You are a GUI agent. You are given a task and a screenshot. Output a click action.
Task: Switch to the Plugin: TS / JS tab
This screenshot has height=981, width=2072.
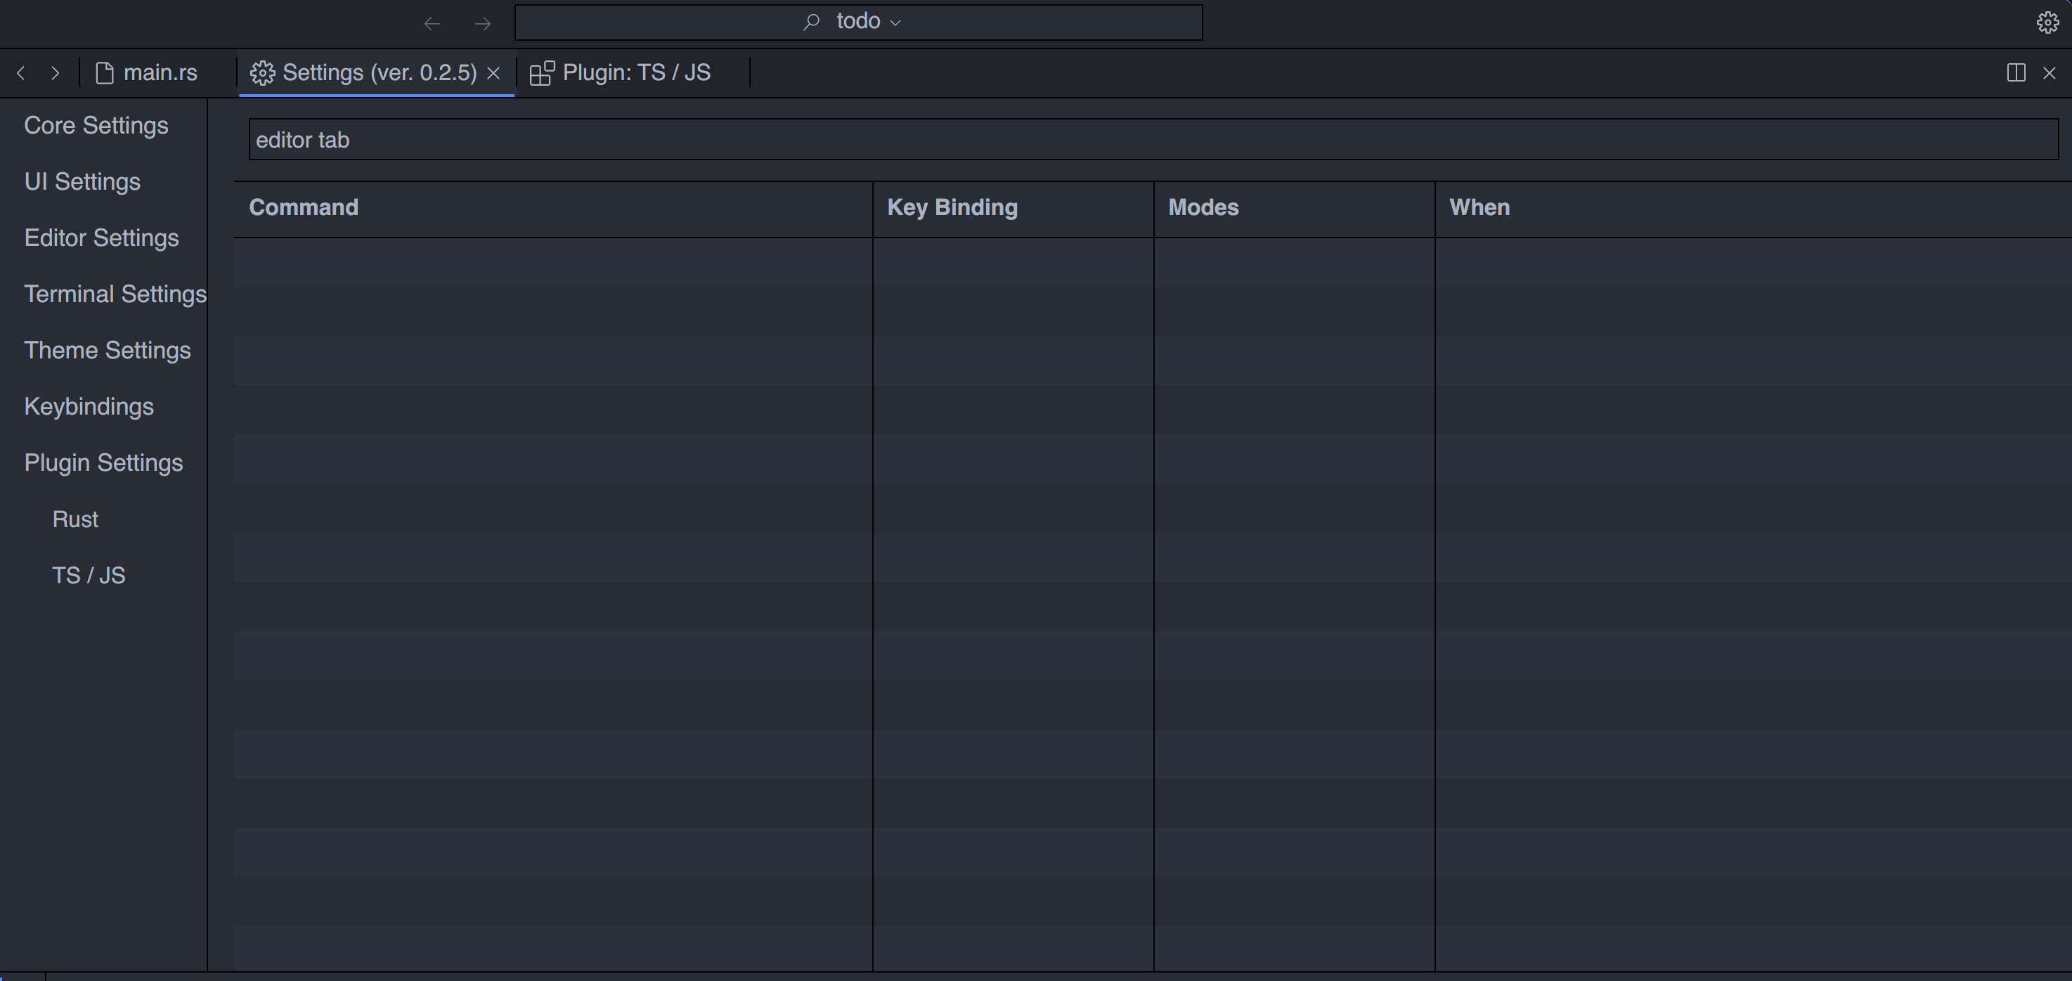pos(621,73)
